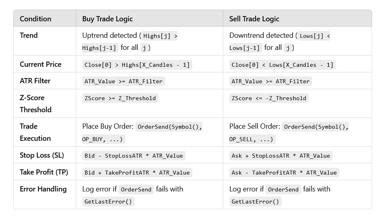Click the Bid + TakeProfitATR * ATR_Value code
The image size is (389, 218).
tap(137, 173)
